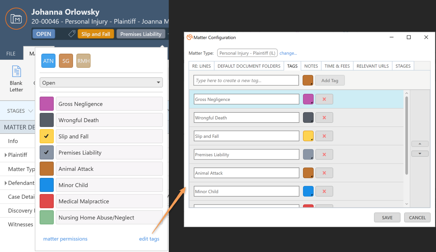Screen dimensions: 436x252
Task: Toggle the Minor Child tag checkbox
Action: [47, 185]
